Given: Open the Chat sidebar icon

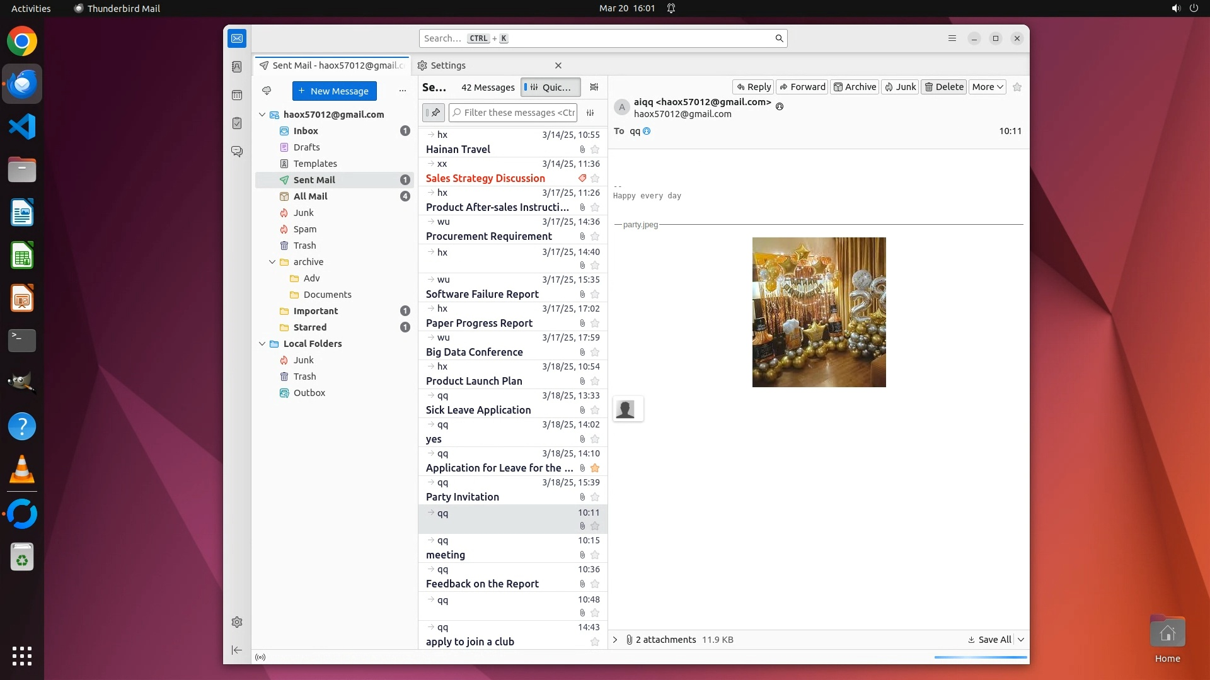Looking at the screenshot, I should (x=237, y=152).
